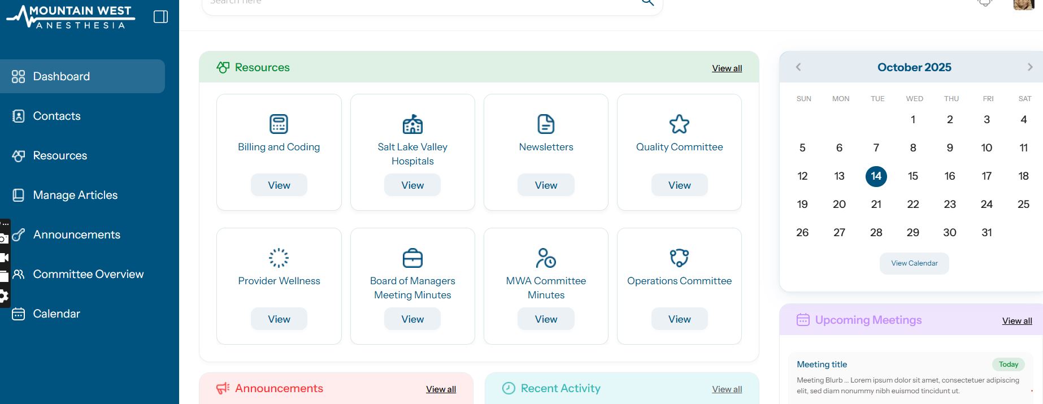Open Manage Articles in the sidebar
This screenshot has width=1043, height=404.
[75, 195]
